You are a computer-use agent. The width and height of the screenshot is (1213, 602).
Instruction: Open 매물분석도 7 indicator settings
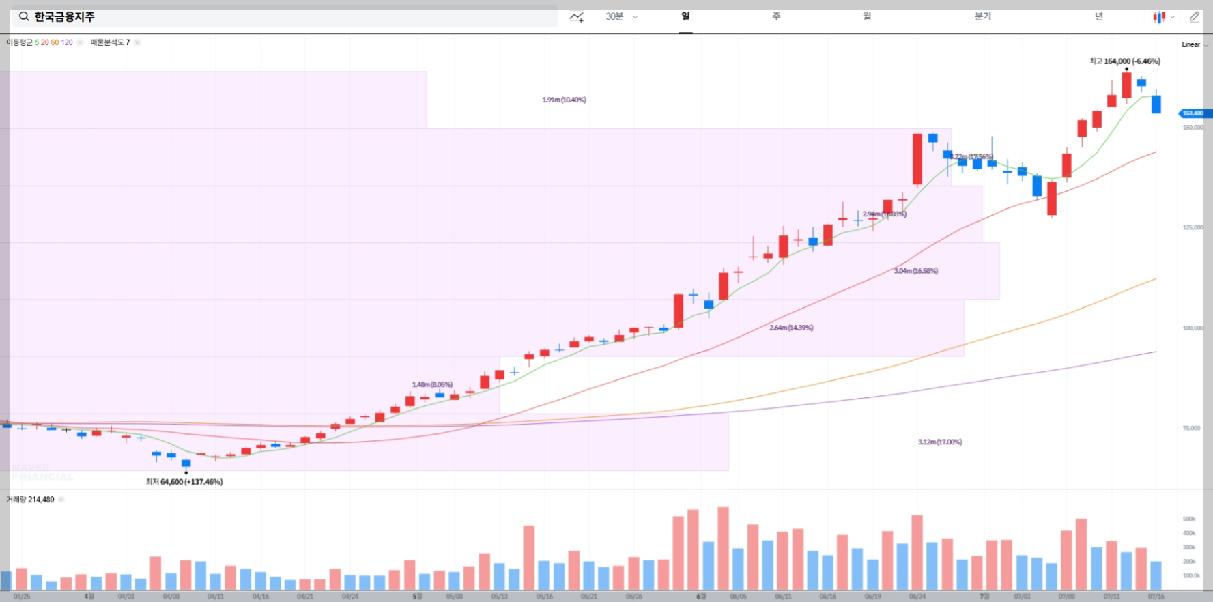tap(110, 42)
